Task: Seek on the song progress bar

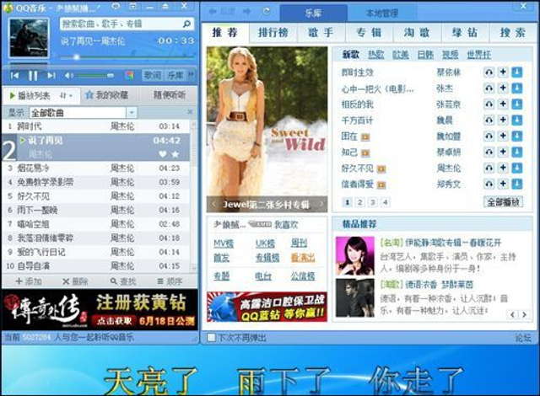Action: (127, 56)
